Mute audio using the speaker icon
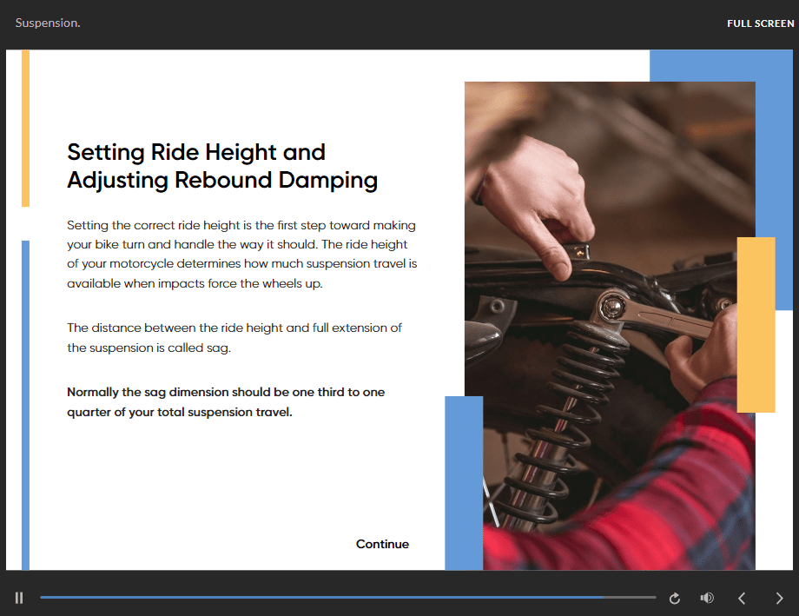The image size is (799, 616). click(x=707, y=598)
